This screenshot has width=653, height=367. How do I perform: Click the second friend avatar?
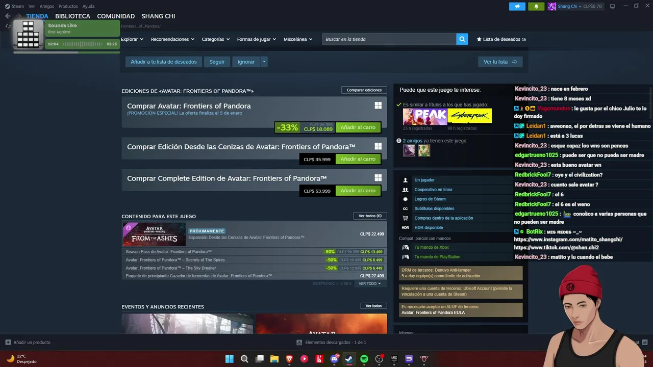[424, 150]
